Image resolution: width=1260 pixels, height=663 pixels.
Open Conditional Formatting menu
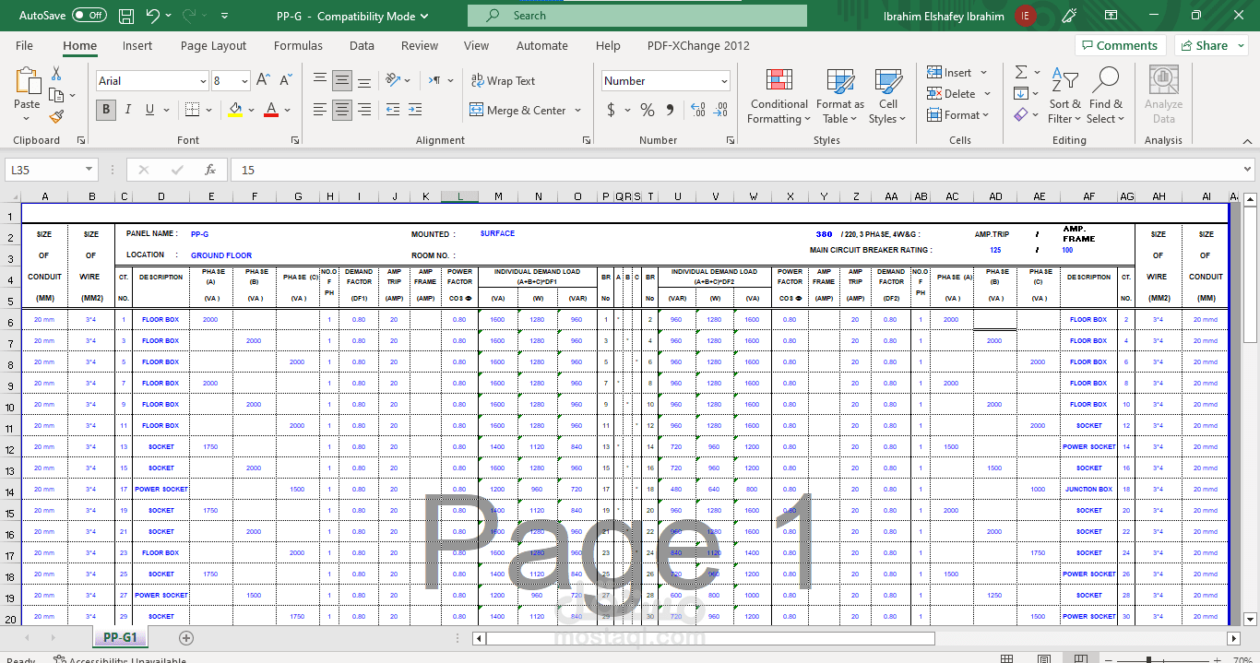779,96
